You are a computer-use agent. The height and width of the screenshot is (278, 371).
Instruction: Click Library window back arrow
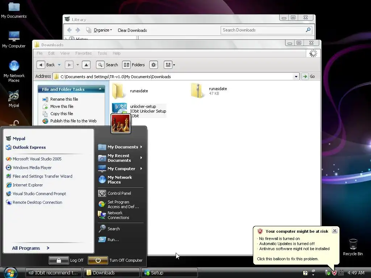click(69, 30)
